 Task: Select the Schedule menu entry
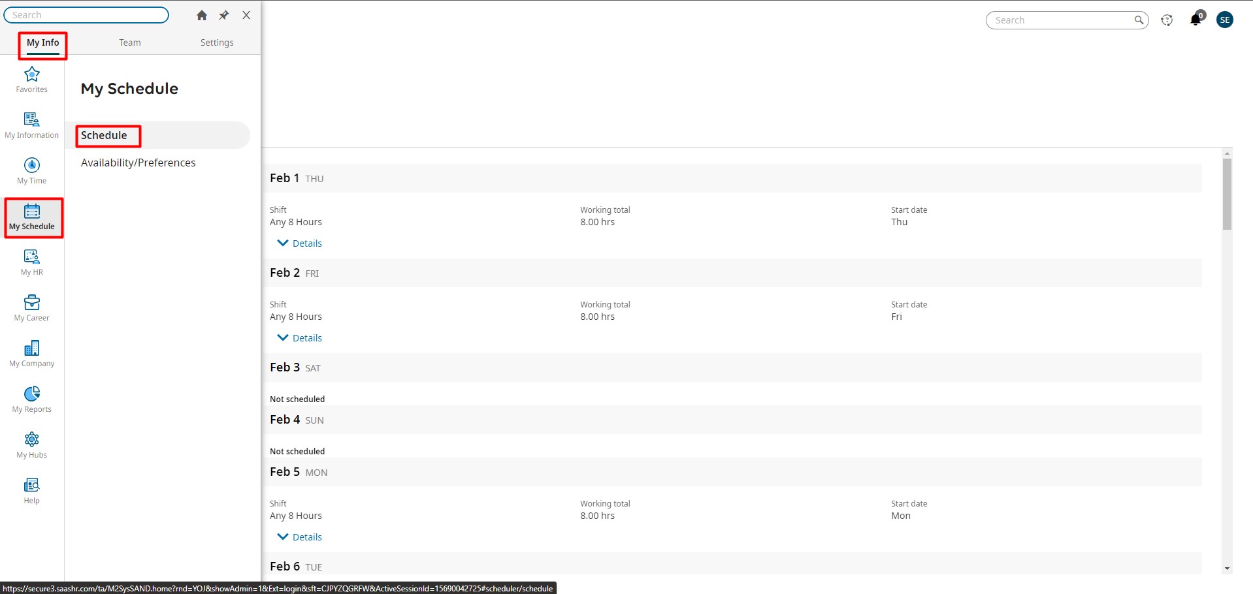tap(105, 135)
